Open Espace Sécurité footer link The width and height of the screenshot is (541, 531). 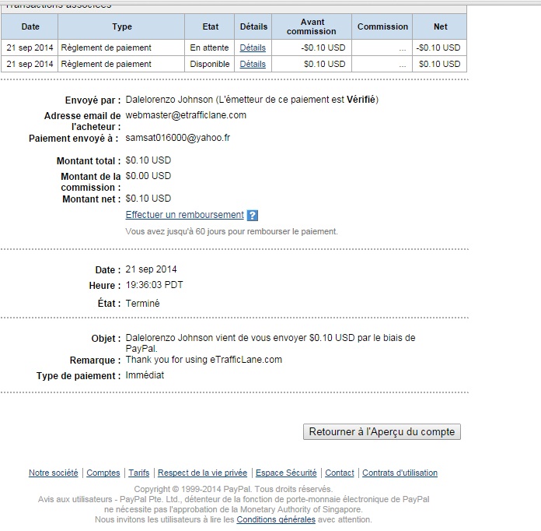[286, 473]
